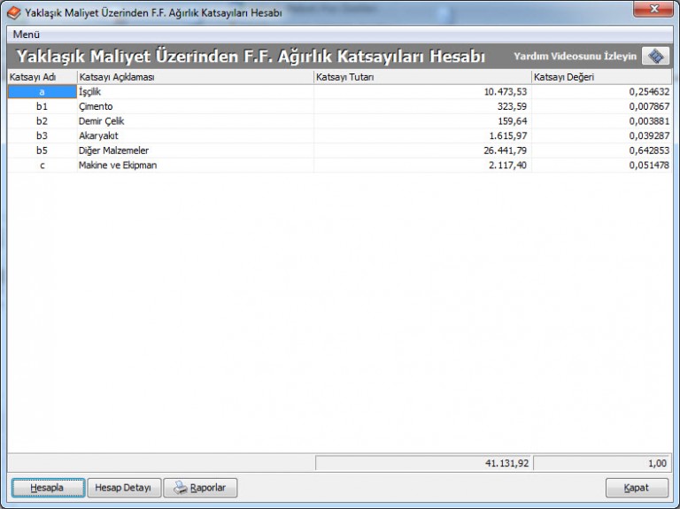Click the app icon in title bar

[x=13, y=12]
